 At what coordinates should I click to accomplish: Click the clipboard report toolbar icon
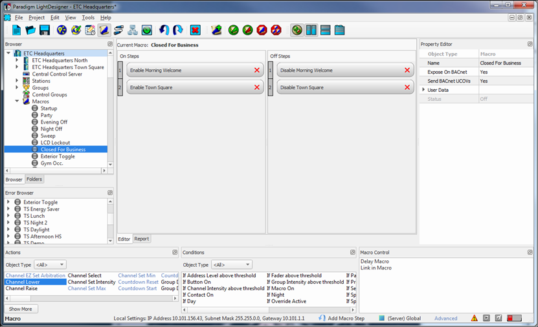point(339,30)
